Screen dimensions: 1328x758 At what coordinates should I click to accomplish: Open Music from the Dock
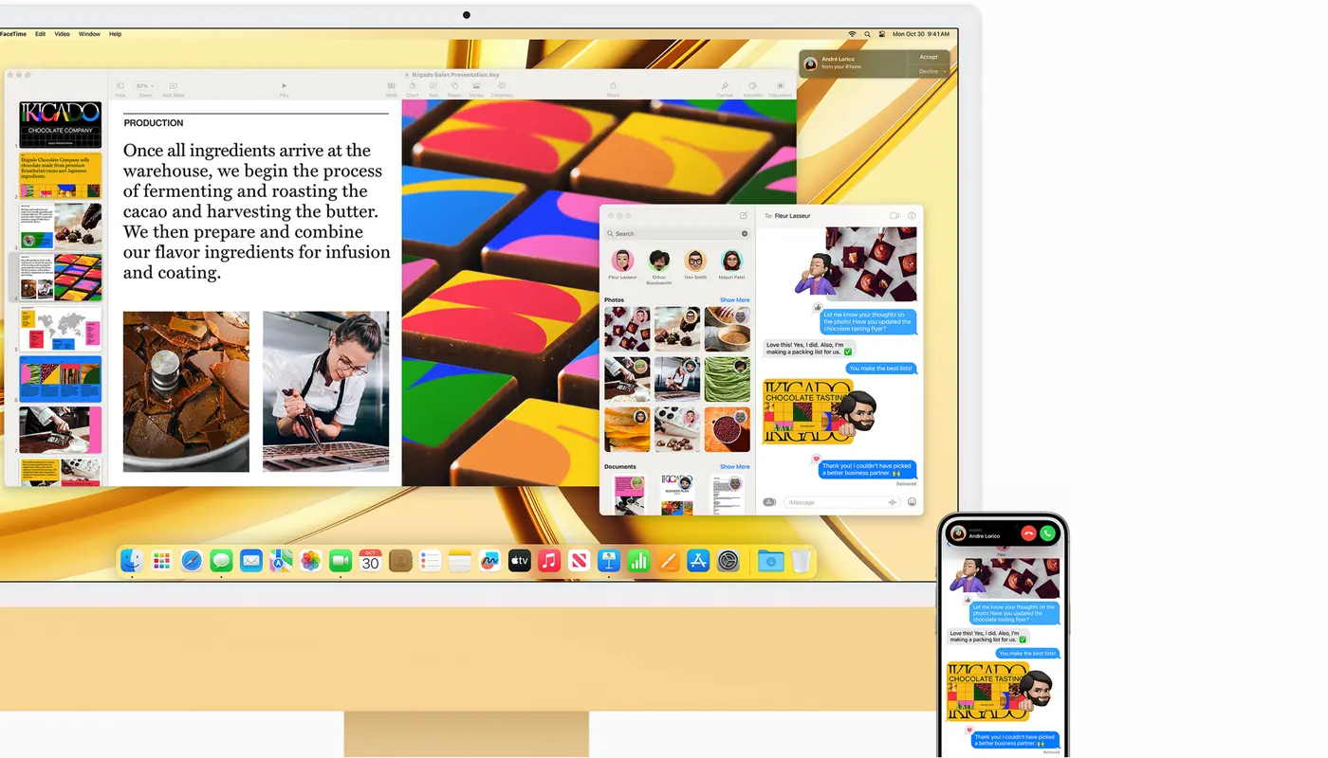coord(549,561)
